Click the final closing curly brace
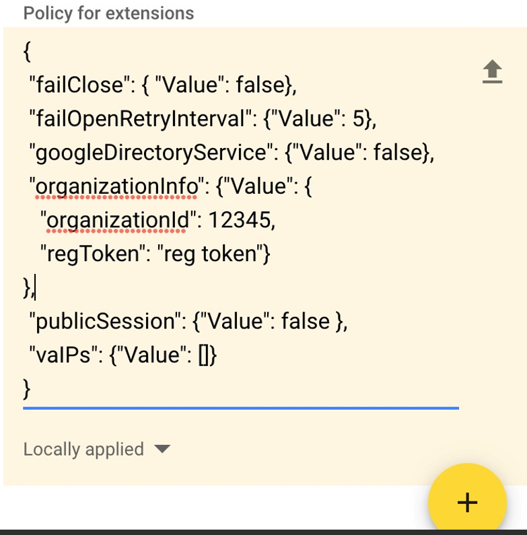The height and width of the screenshot is (535, 527). coord(27,389)
